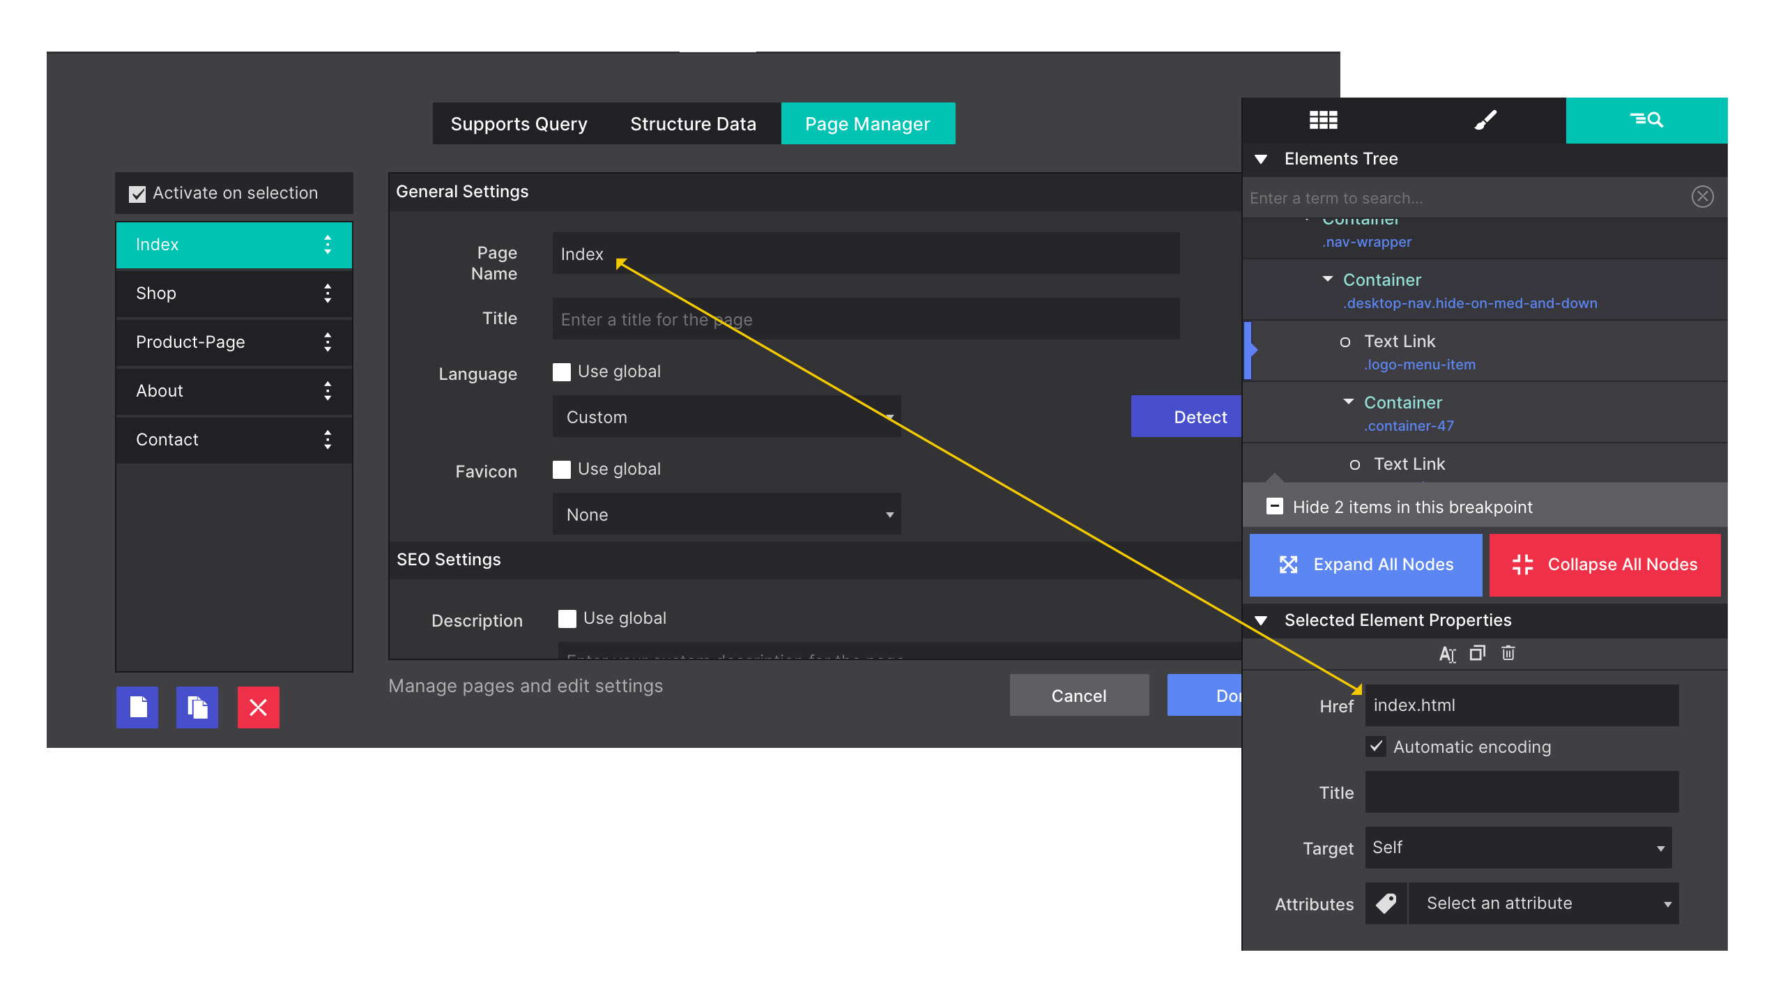The image size is (1776, 1003).
Task: Toggle Language Use global checkbox
Action: [561, 372]
